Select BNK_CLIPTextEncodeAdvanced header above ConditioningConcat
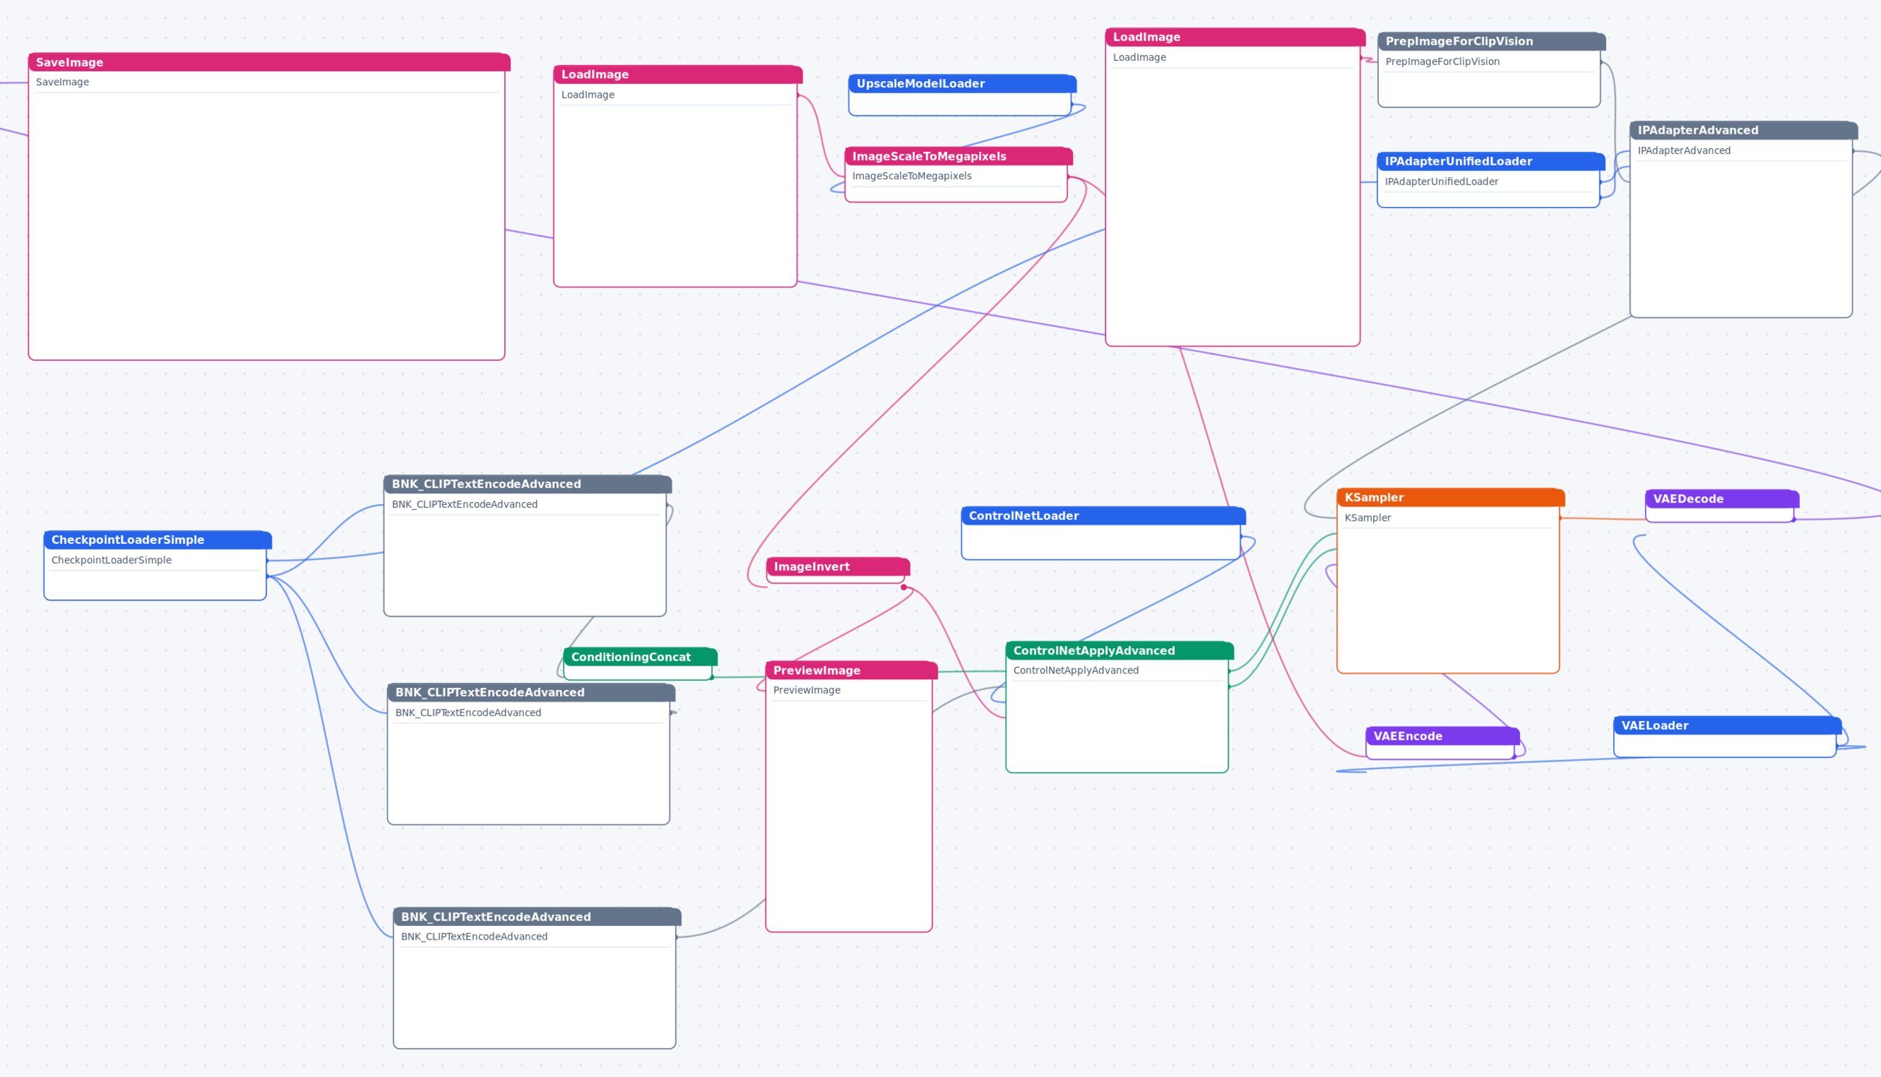 [527, 485]
